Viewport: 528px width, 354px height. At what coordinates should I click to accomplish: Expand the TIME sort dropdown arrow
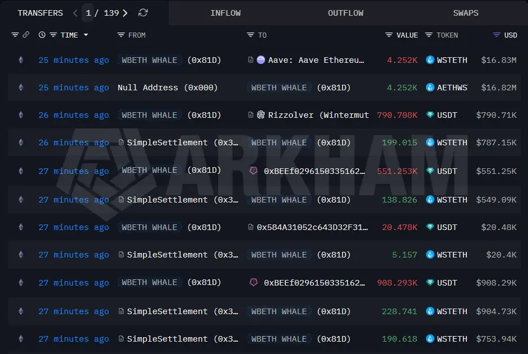pyautogui.click(x=86, y=35)
